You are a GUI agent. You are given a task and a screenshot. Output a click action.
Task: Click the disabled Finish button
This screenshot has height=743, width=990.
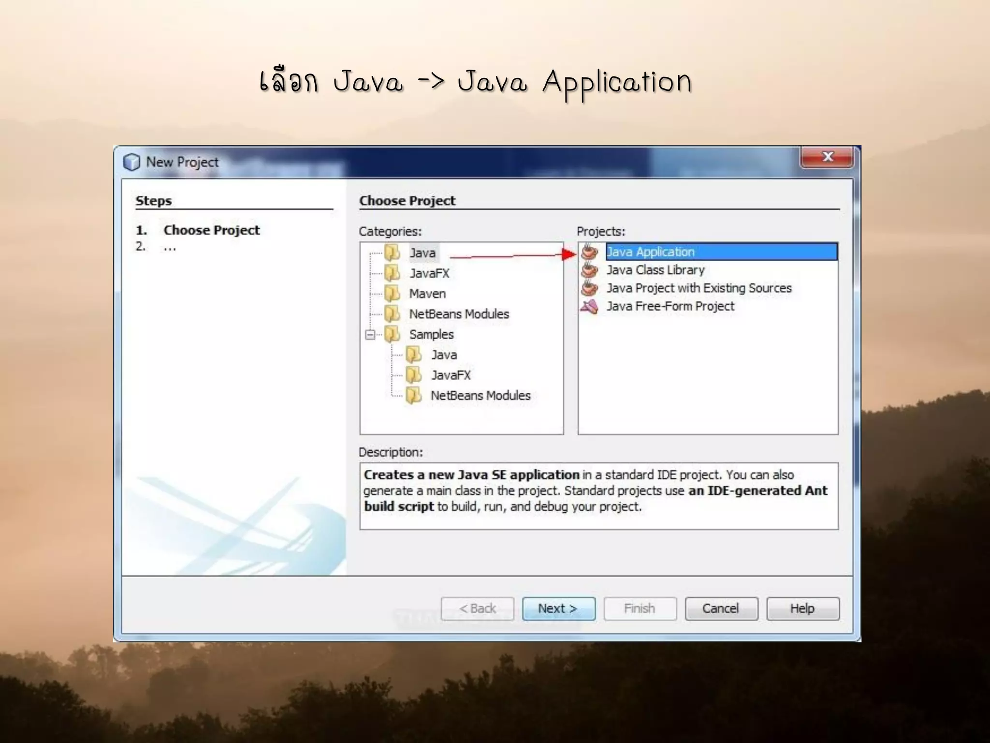pos(640,609)
